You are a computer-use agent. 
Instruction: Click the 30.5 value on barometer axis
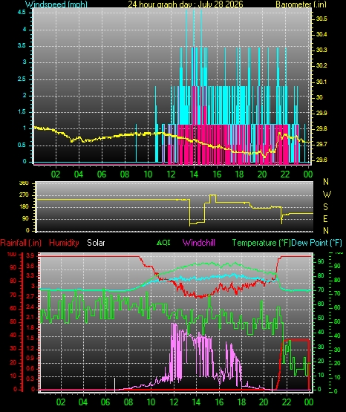point(321,19)
